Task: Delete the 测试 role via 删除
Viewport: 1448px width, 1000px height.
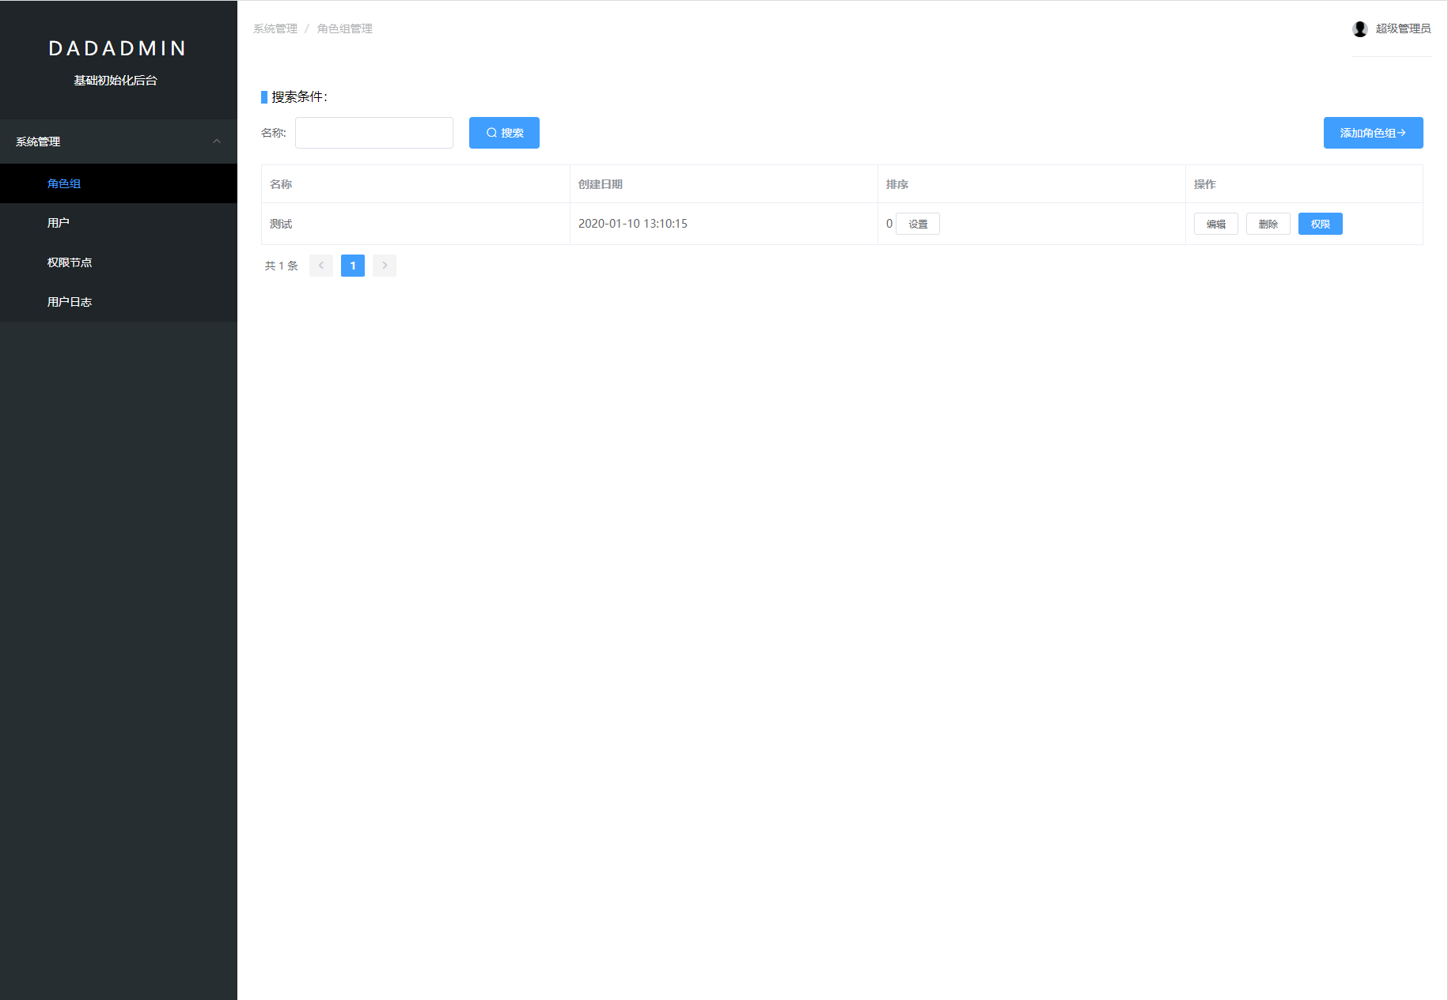Action: click(x=1268, y=224)
